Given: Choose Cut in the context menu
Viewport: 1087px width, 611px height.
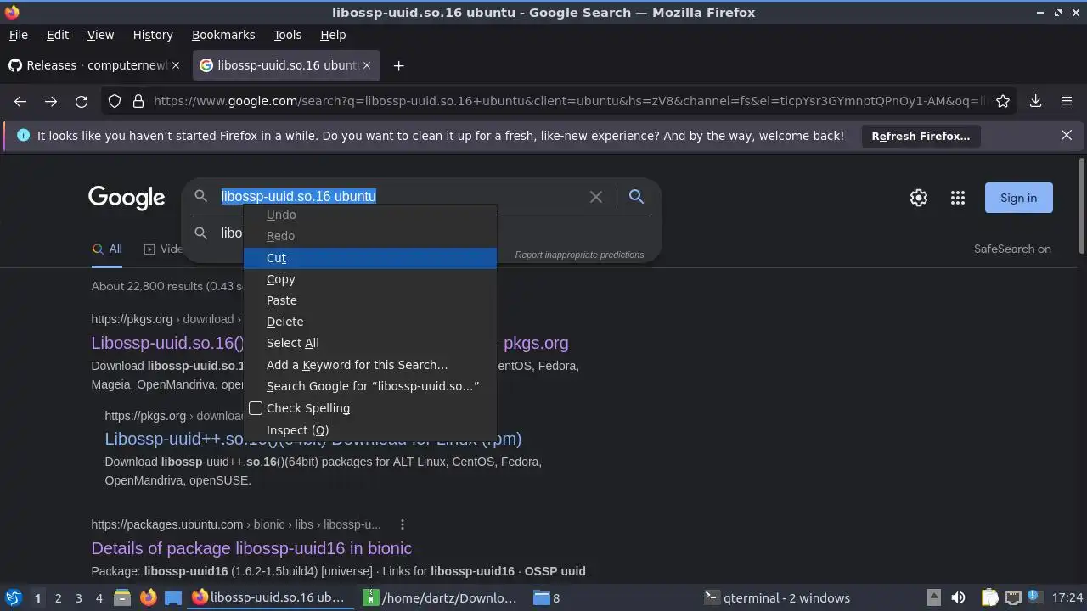Looking at the screenshot, I should coord(370,258).
